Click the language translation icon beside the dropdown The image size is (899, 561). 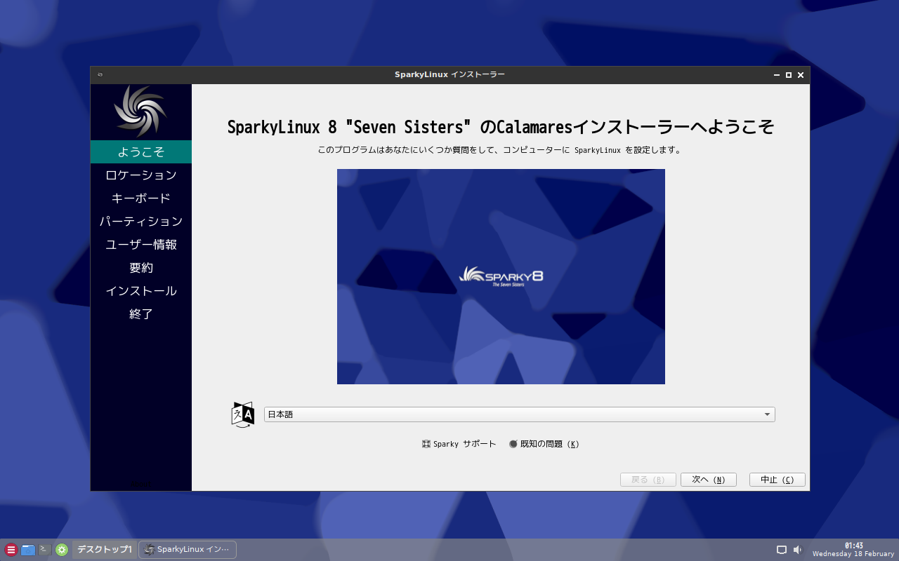(x=243, y=414)
